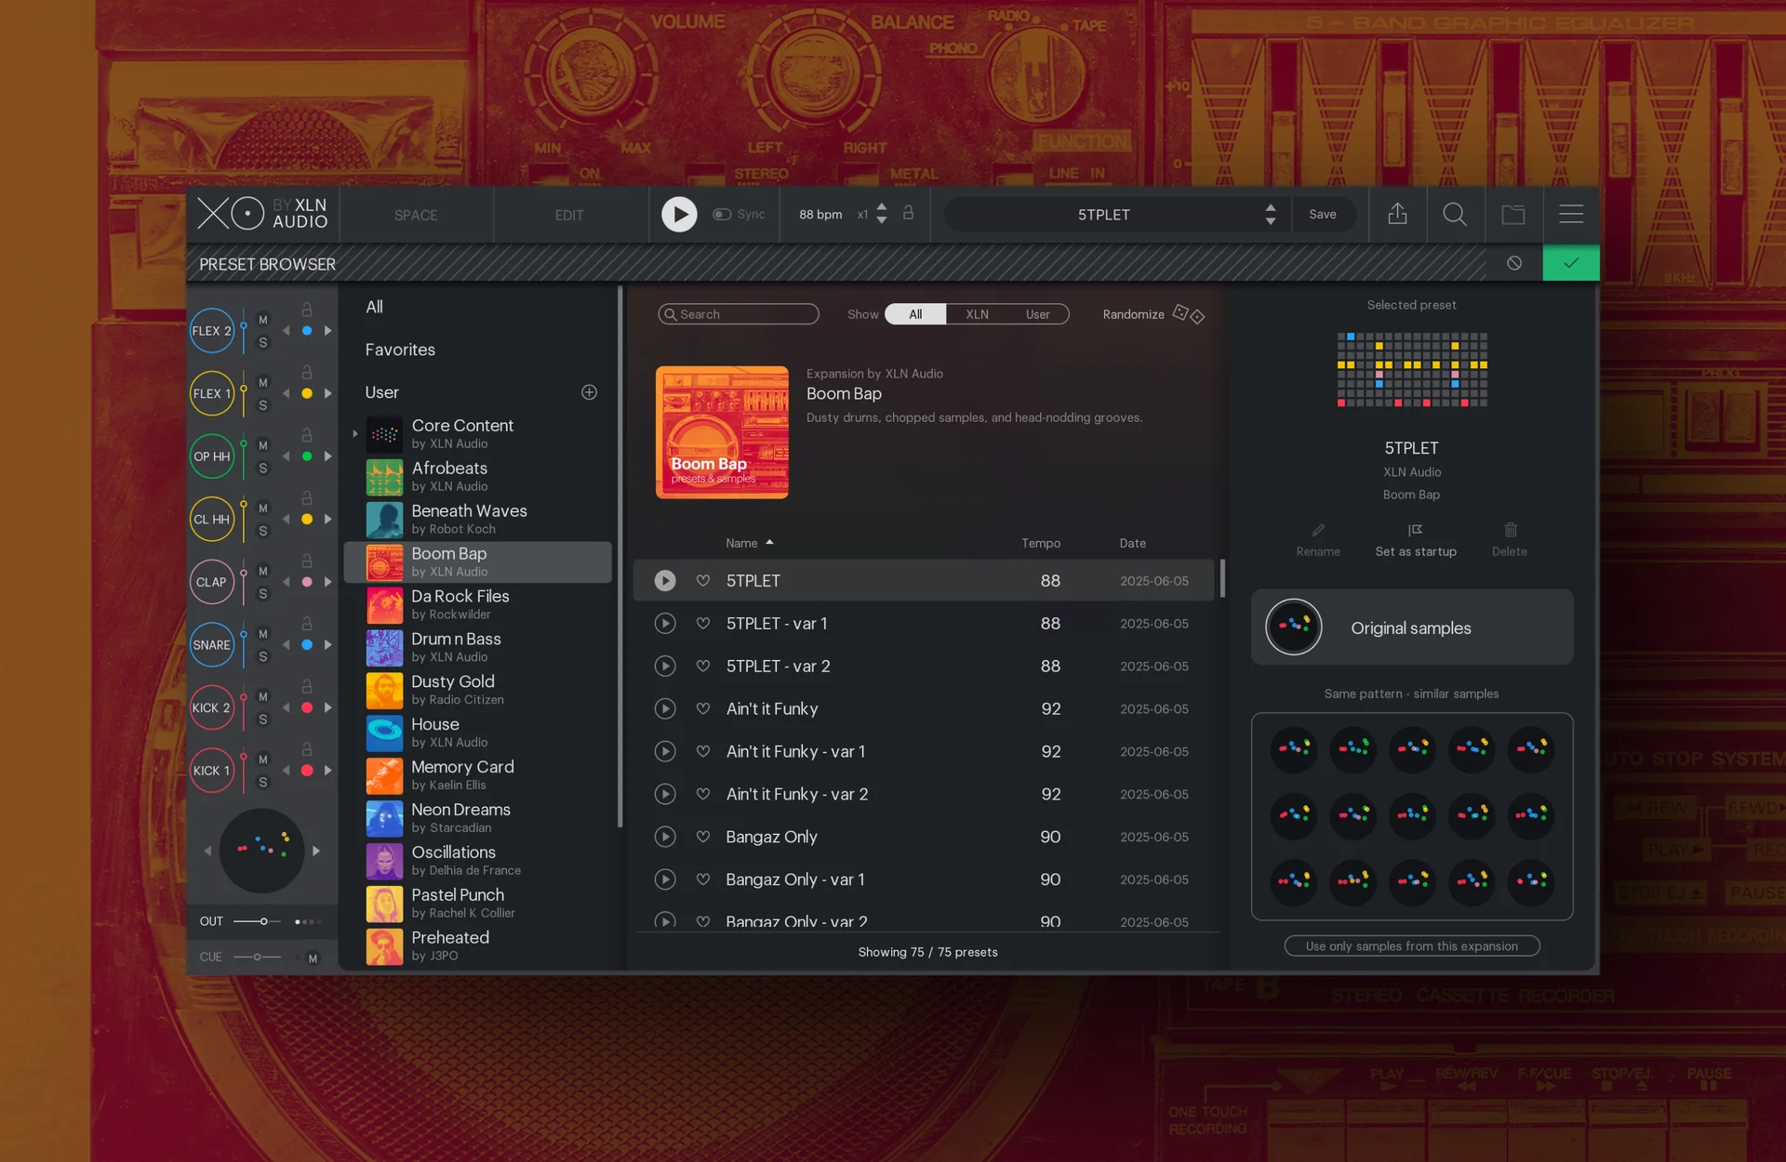The width and height of the screenshot is (1786, 1162).
Task: Adjust the CUE volume slider
Action: [257, 957]
